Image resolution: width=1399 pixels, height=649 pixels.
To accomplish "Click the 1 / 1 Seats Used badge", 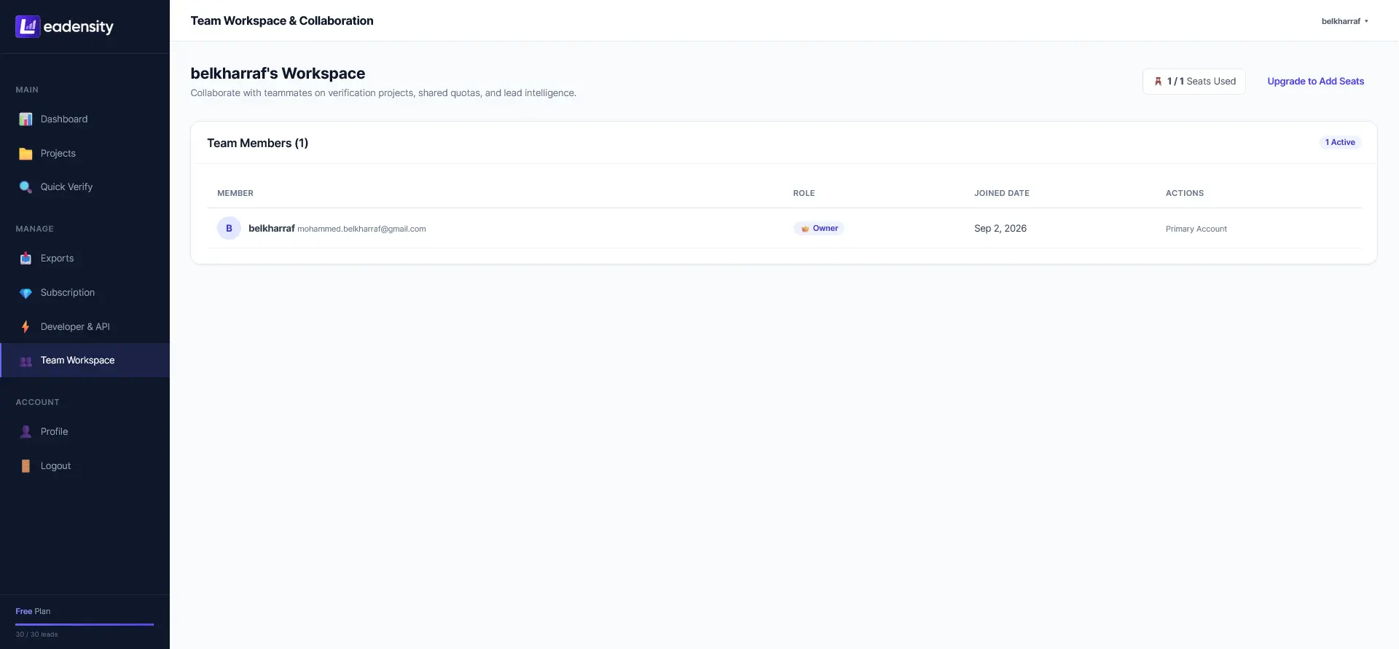I will [1194, 82].
